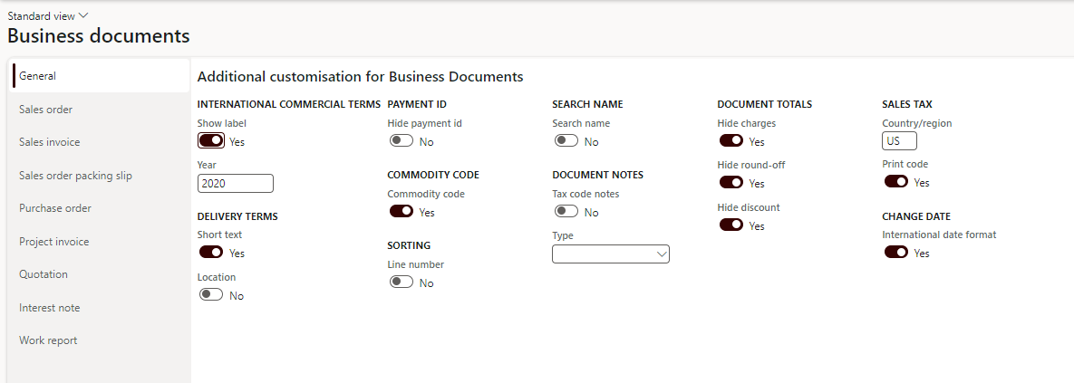
Task: Click the SORTING heading
Action: [x=409, y=245]
